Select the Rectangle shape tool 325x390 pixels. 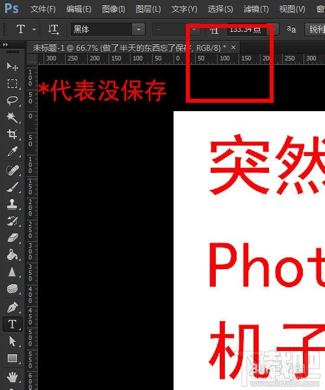12,358
